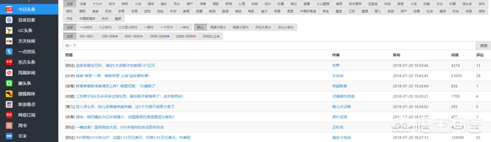Open author link 英超联赛

(x=339, y=86)
